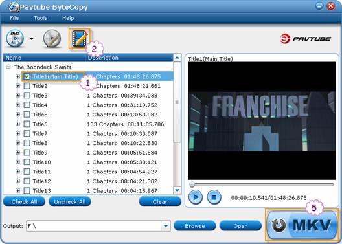The image size is (342, 244).
Task: Check the Title12 checkbox
Action: click(27, 181)
